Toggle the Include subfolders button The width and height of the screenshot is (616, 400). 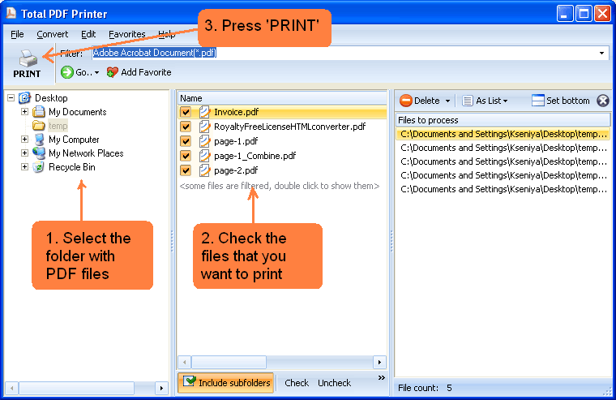click(x=226, y=383)
